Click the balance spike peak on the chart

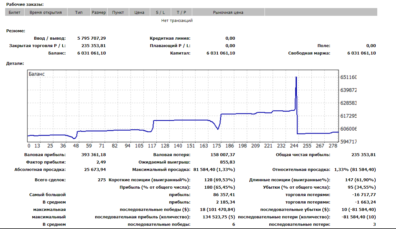pyautogui.click(x=296, y=77)
